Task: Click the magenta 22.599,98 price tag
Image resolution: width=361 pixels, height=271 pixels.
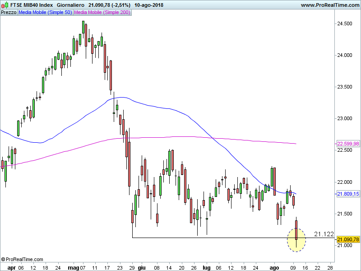Action: pyautogui.click(x=348, y=144)
